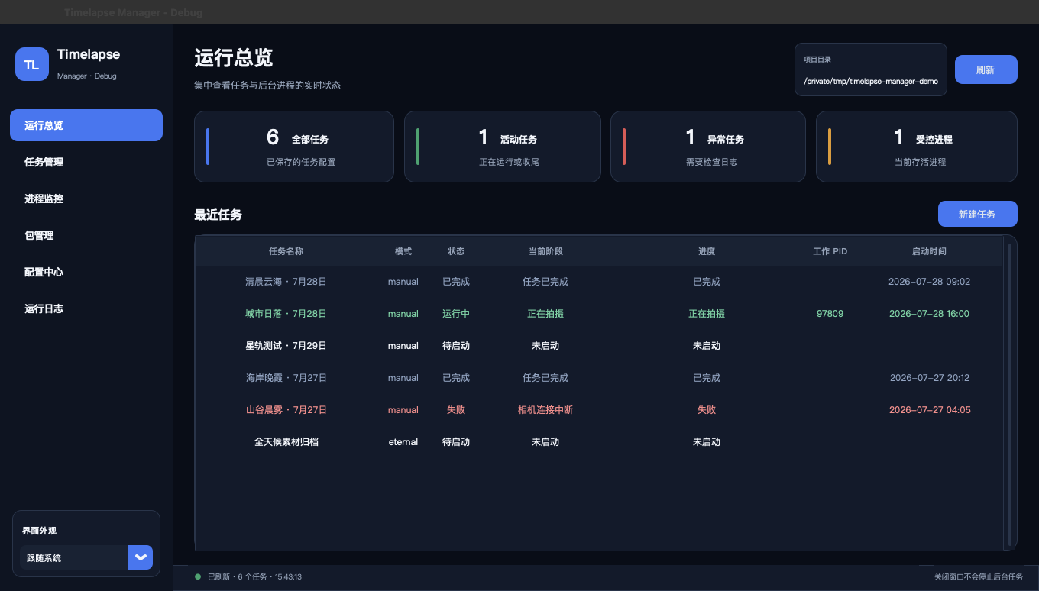Click start time 2026-07-27 20:12
Screen dimensions: 1039x591
point(930,378)
